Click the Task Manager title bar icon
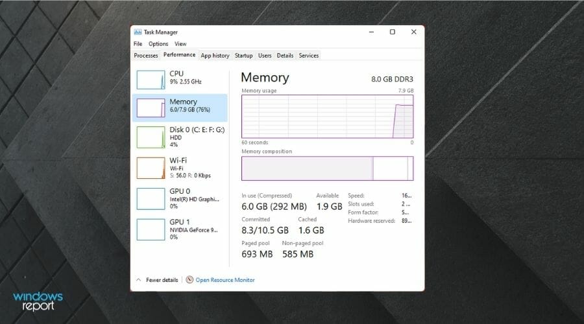Image resolution: width=584 pixels, height=324 pixels. point(138,32)
